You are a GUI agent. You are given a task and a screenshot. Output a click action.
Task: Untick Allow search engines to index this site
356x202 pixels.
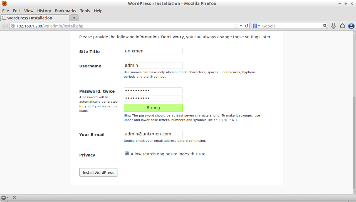[x=127, y=153]
